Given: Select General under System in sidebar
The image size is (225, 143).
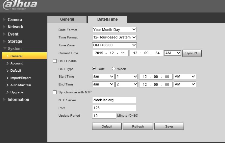Looking at the screenshot, I should tap(24, 56).
